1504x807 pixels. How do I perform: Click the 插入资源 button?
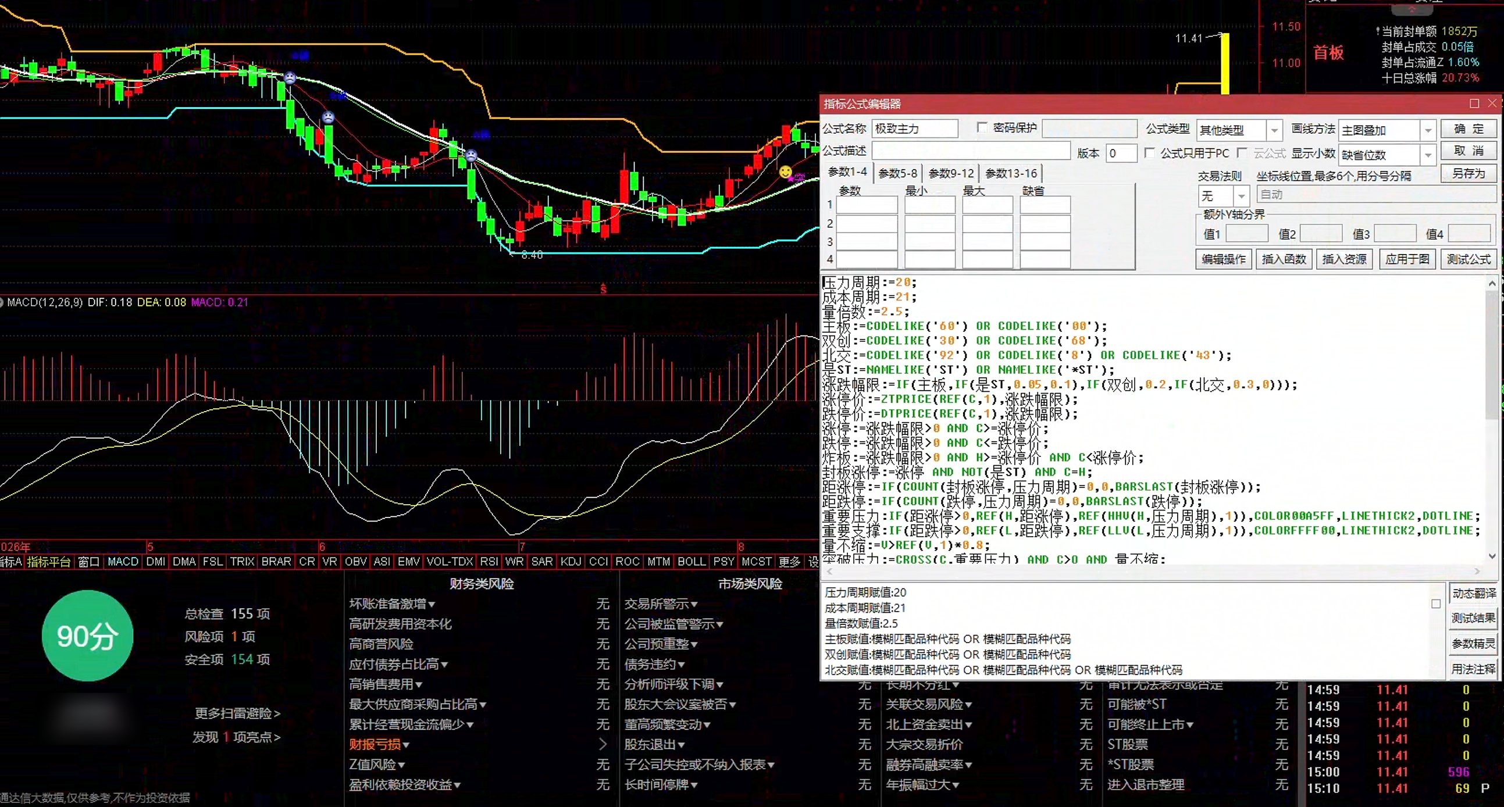(x=1344, y=259)
